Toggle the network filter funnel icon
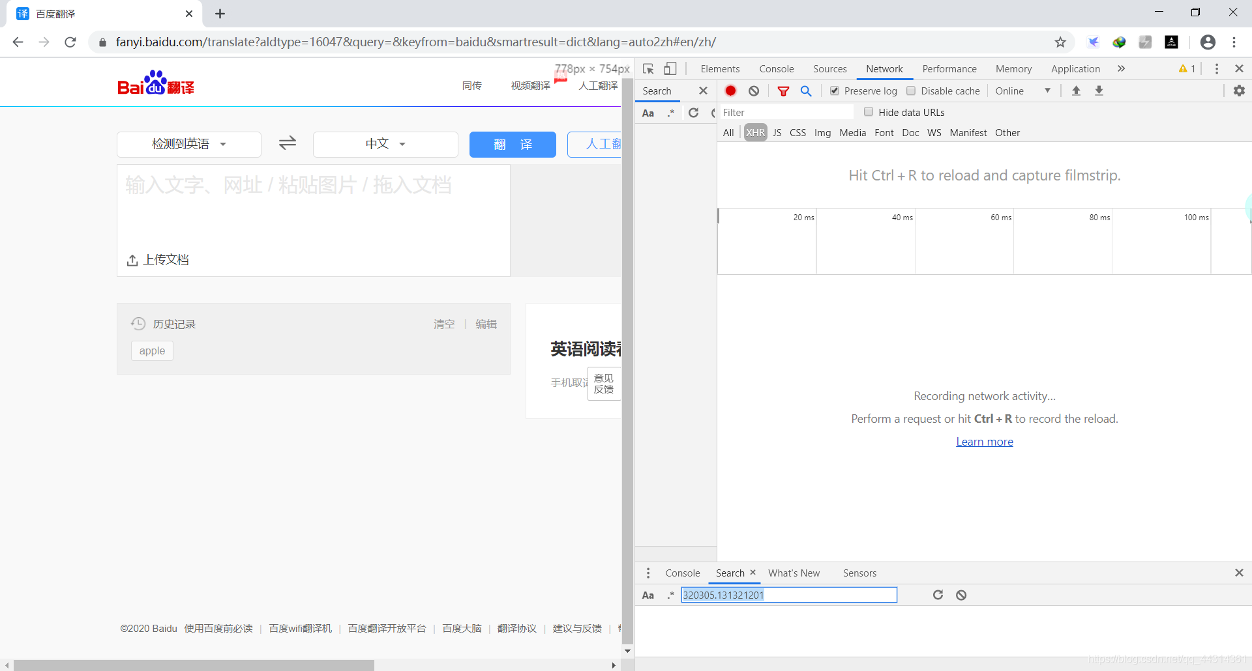Screen dimensions: 1252x671 [x=783, y=91]
